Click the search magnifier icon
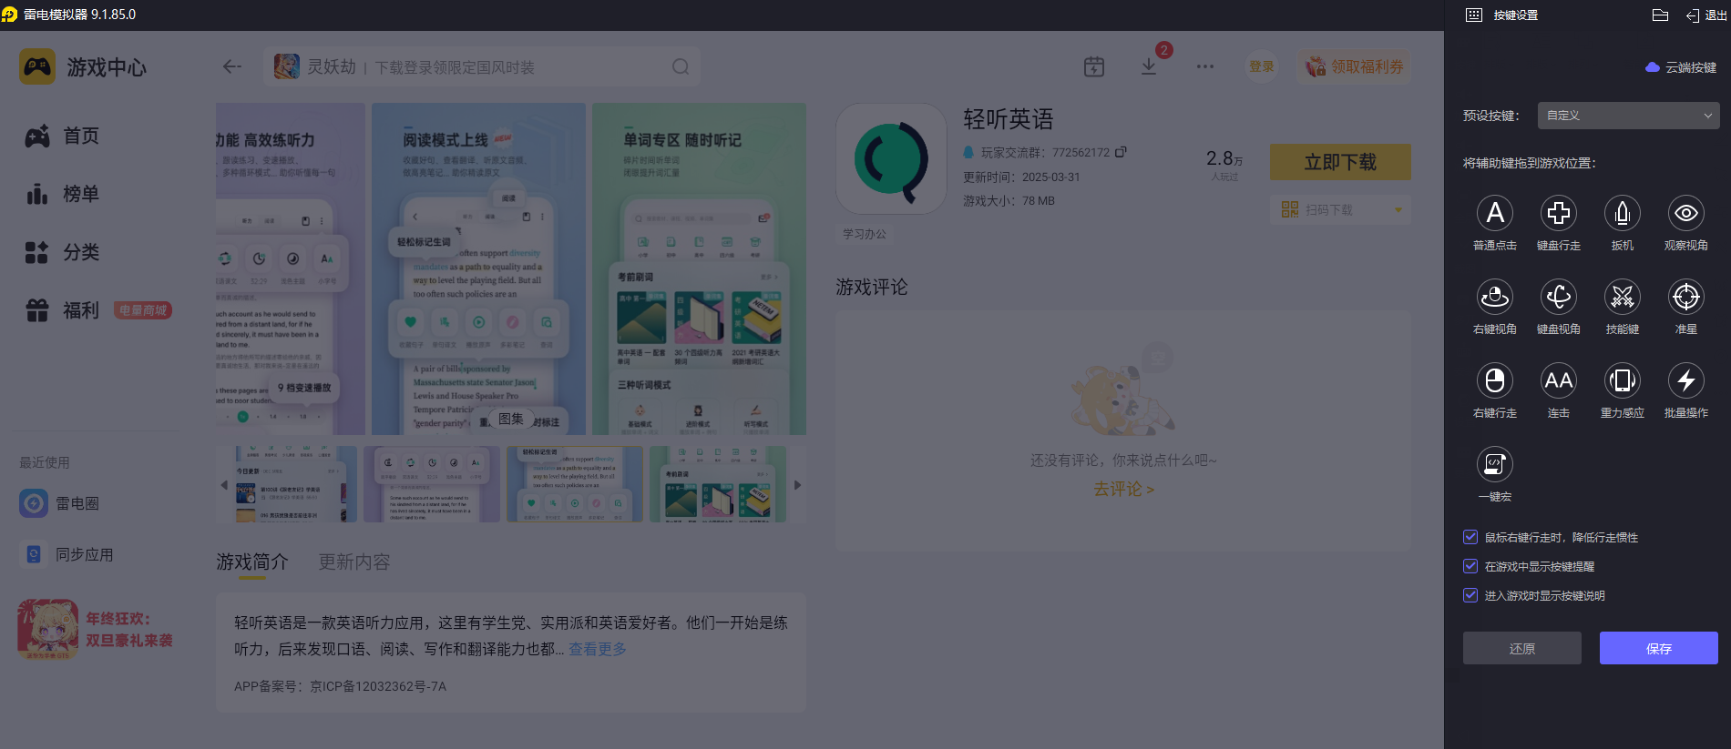The height and width of the screenshot is (749, 1731). pyautogui.click(x=681, y=66)
